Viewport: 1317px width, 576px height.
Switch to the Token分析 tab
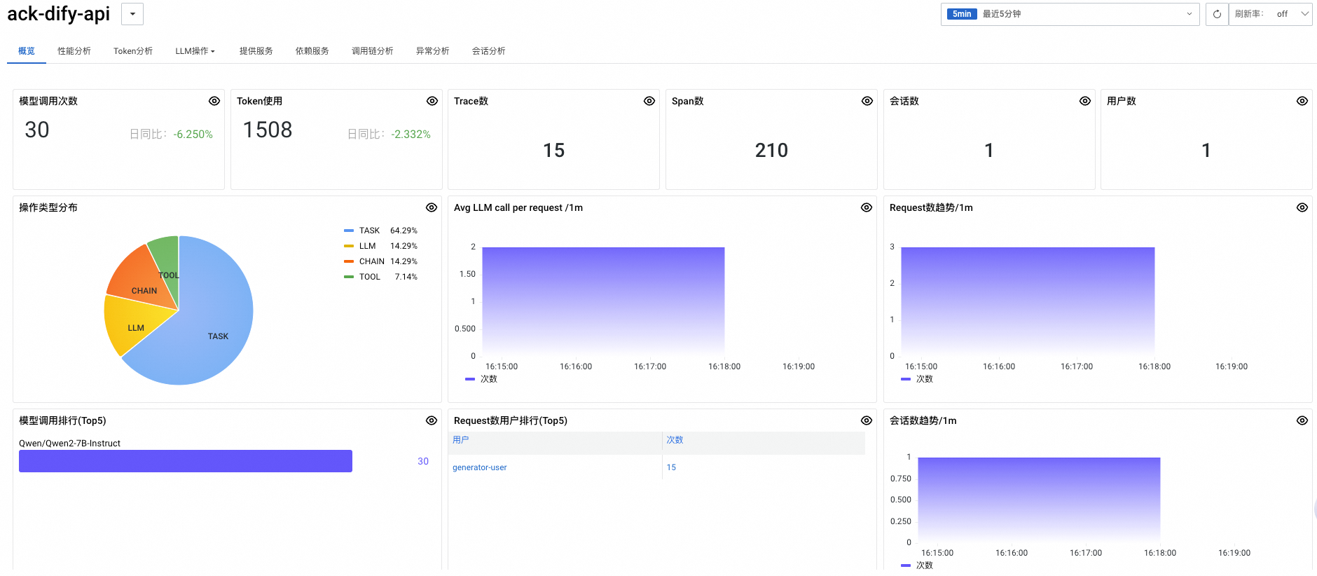[133, 51]
